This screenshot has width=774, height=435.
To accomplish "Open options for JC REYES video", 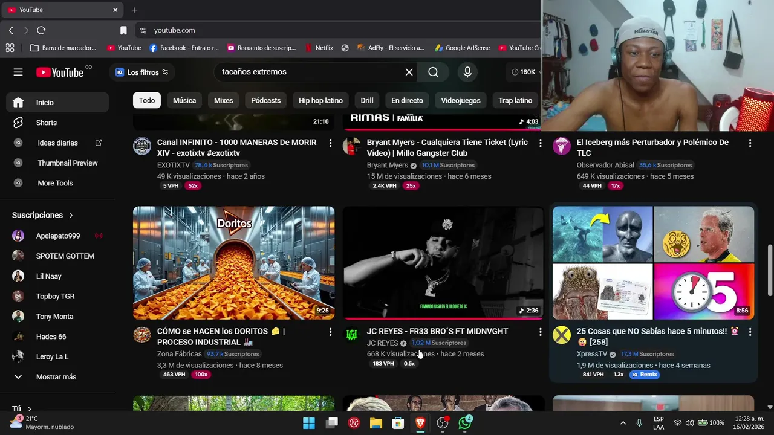I will point(540,332).
